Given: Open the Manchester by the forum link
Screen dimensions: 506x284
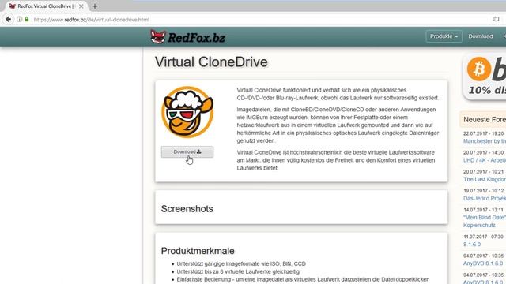Looking at the screenshot, I should [485, 141].
